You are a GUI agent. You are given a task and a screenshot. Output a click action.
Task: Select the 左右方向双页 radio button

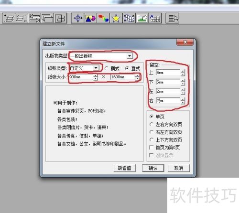(152, 124)
